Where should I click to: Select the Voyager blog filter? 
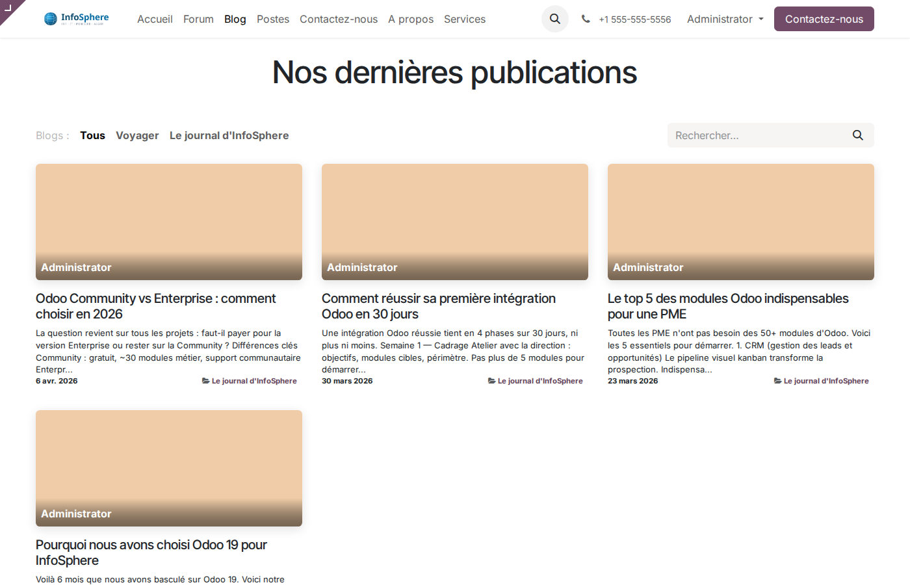point(137,135)
